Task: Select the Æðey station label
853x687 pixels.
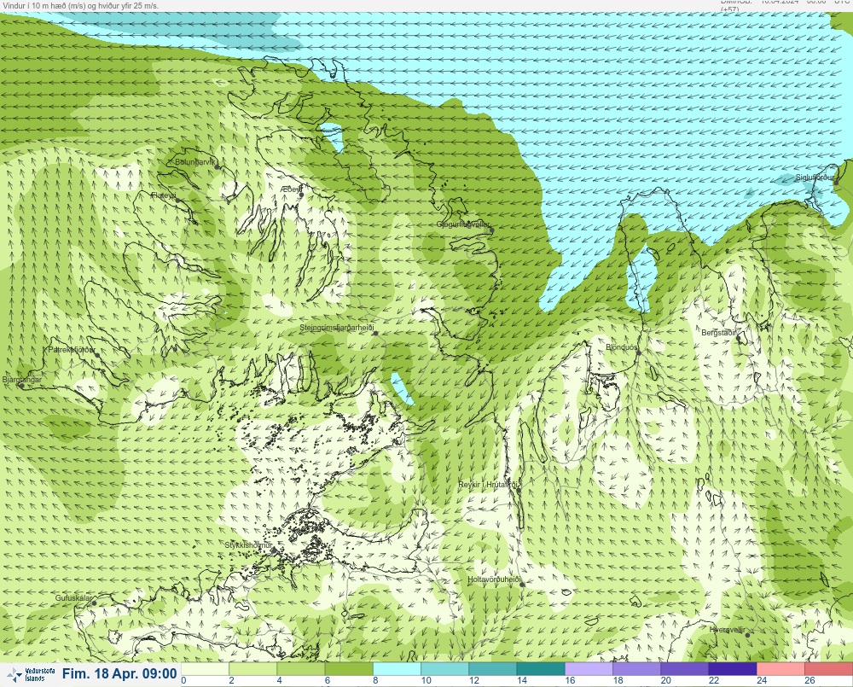Action: point(291,189)
